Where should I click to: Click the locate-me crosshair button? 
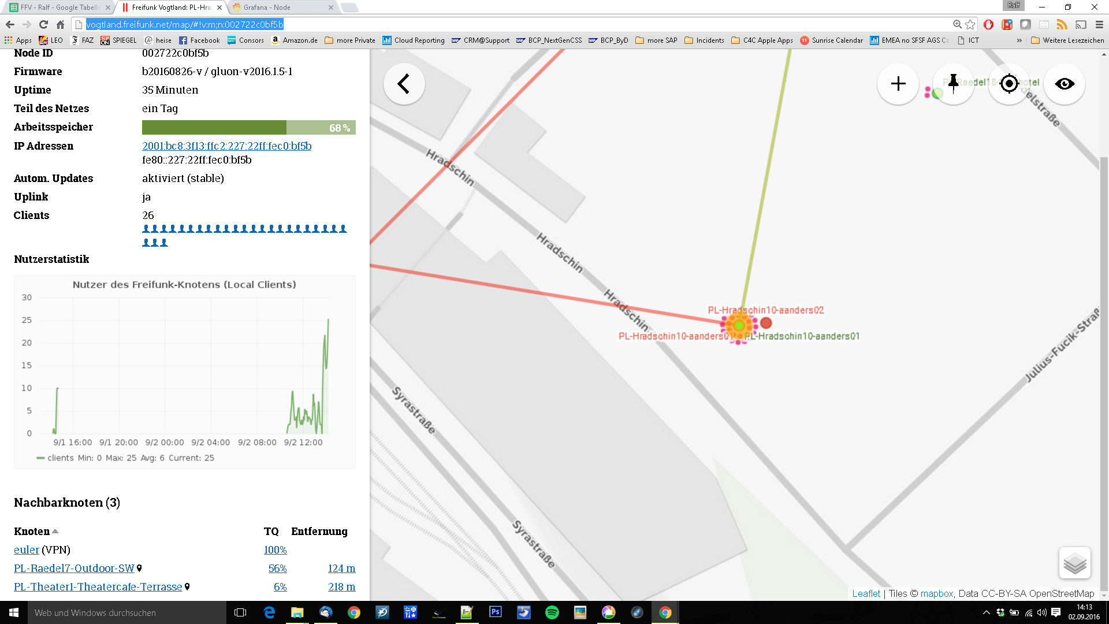click(x=1008, y=84)
